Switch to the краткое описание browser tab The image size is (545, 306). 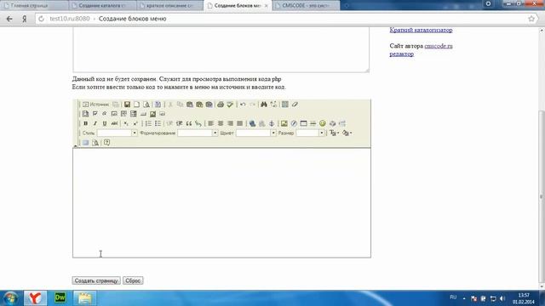click(x=169, y=6)
